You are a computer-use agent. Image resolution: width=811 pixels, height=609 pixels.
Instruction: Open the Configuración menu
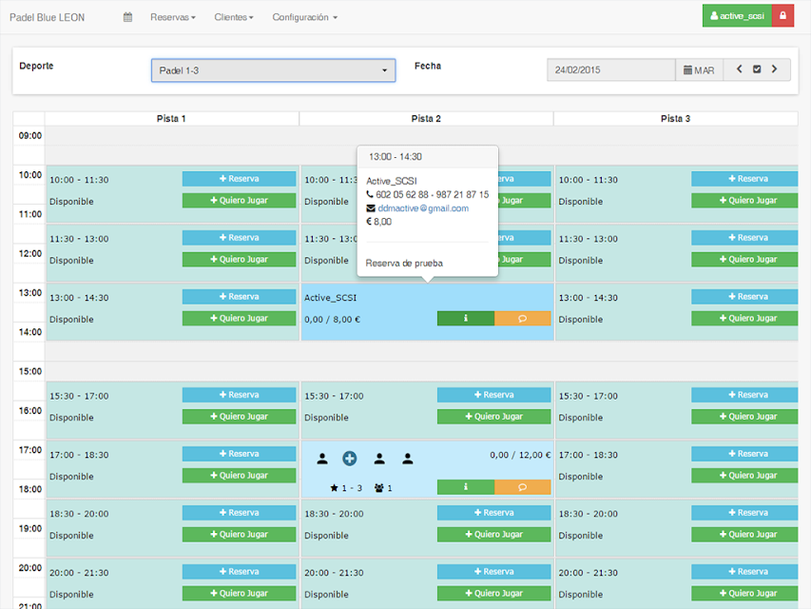pyautogui.click(x=304, y=17)
